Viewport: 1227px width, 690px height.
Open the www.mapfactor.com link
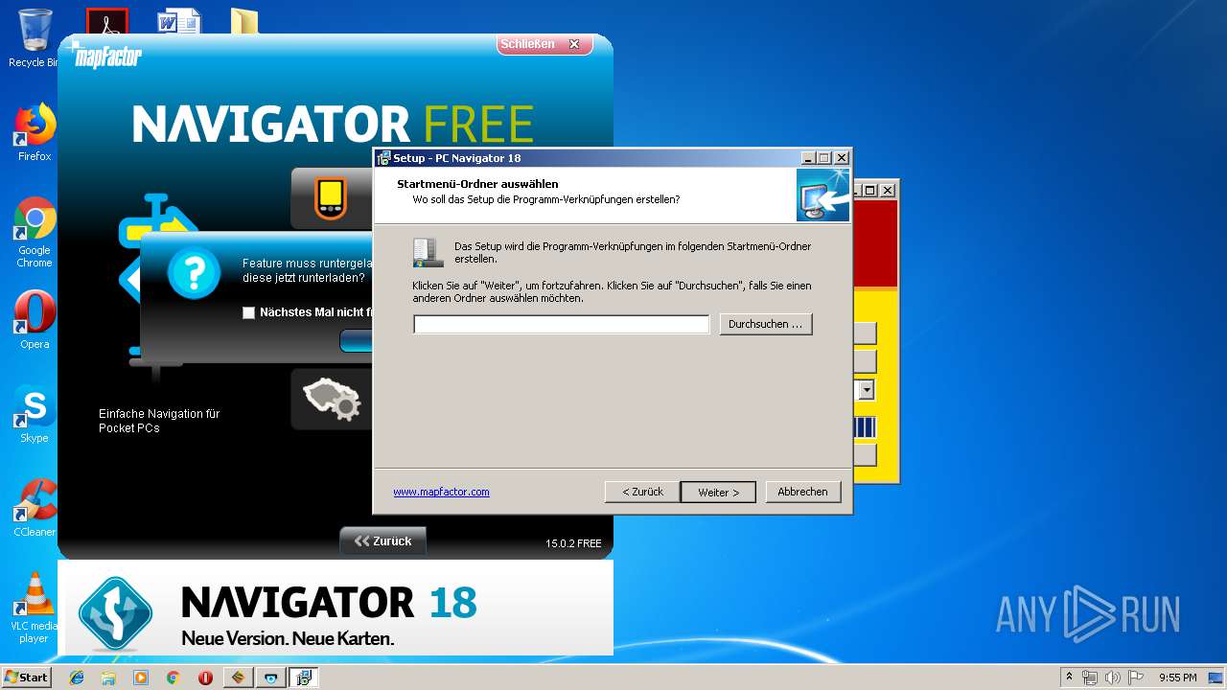click(x=441, y=492)
